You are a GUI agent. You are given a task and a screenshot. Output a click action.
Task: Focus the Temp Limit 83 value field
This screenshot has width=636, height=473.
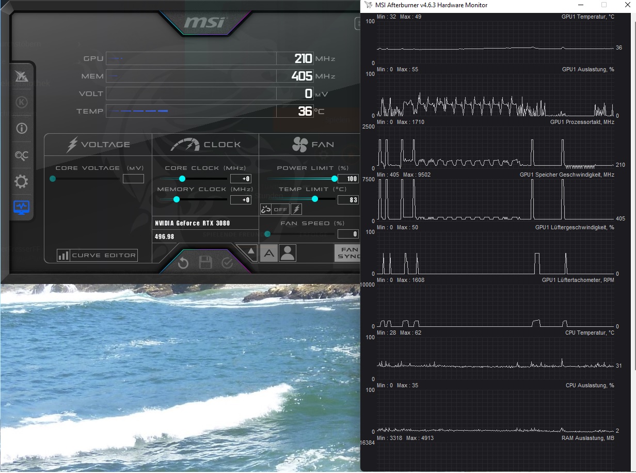tap(348, 200)
